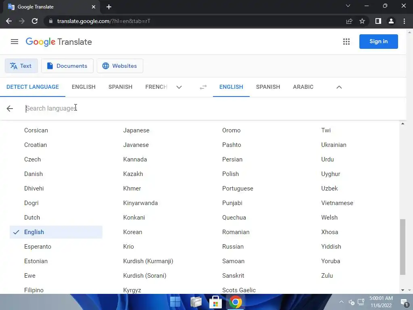Select the Text translation tab
This screenshot has width=413, height=310.
tap(21, 66)
